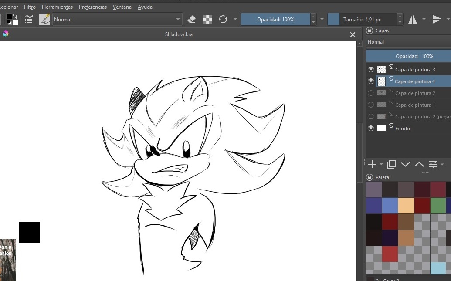
Task: Reload the original brush preset
Action: [223, 19]
